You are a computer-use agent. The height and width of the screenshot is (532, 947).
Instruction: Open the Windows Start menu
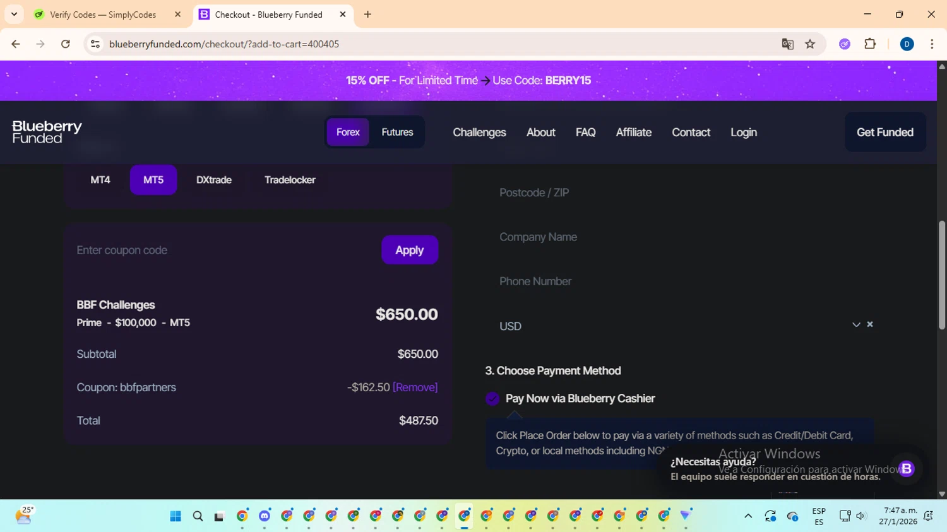point(176,516)
